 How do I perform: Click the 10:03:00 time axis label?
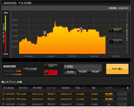tap(116, 56)
